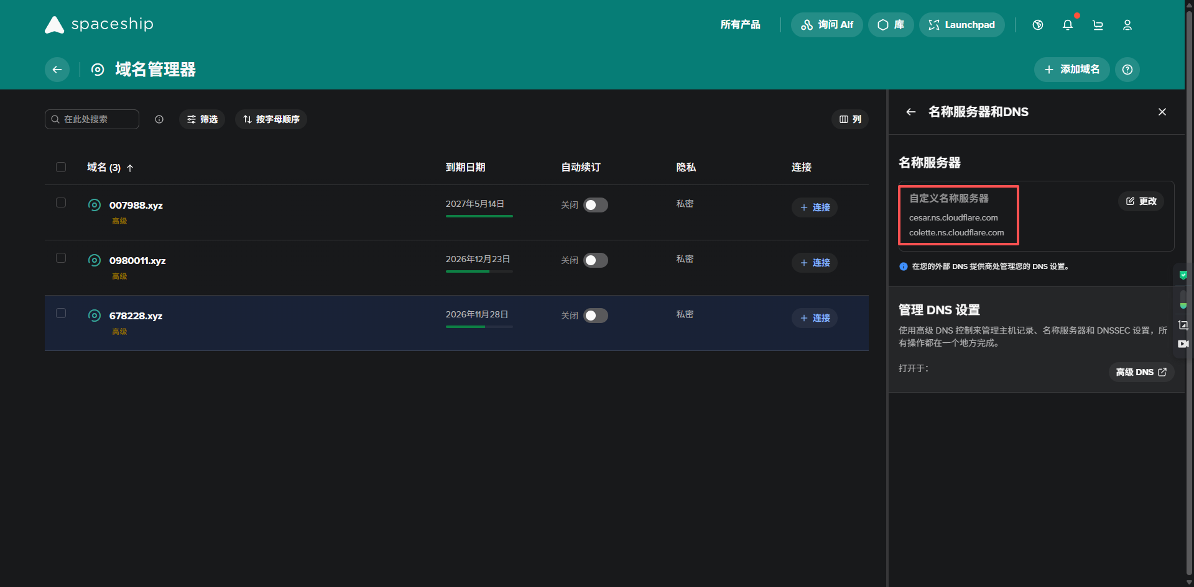Click colette.ns.cloudflare.com nameserver
The height and width of the screenshot is (587, 1194).
point(956,232)
